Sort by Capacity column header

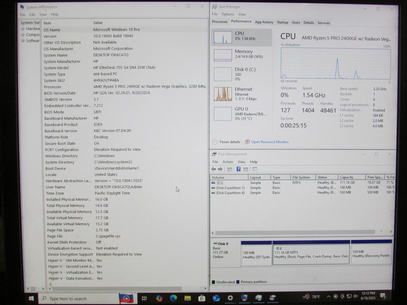coord(352,177)
